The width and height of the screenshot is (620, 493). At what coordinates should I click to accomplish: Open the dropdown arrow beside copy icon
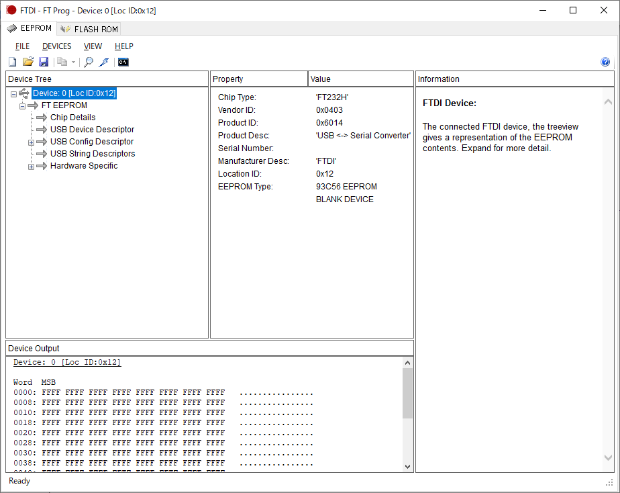[x=73, y=62]
